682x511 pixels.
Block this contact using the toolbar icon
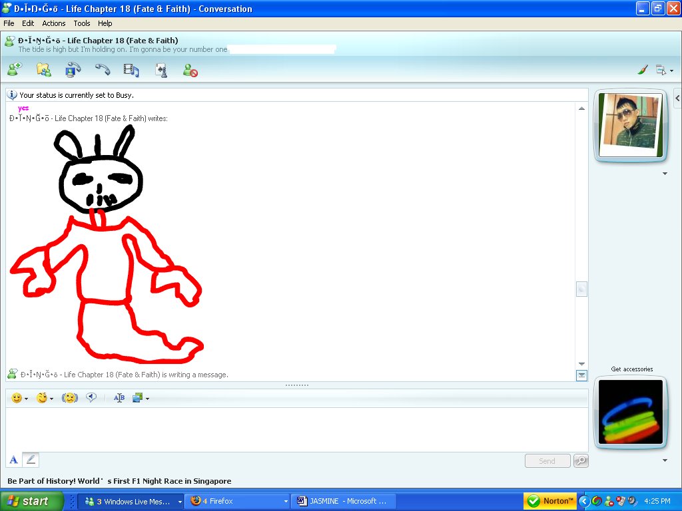[x=190, y=70]
